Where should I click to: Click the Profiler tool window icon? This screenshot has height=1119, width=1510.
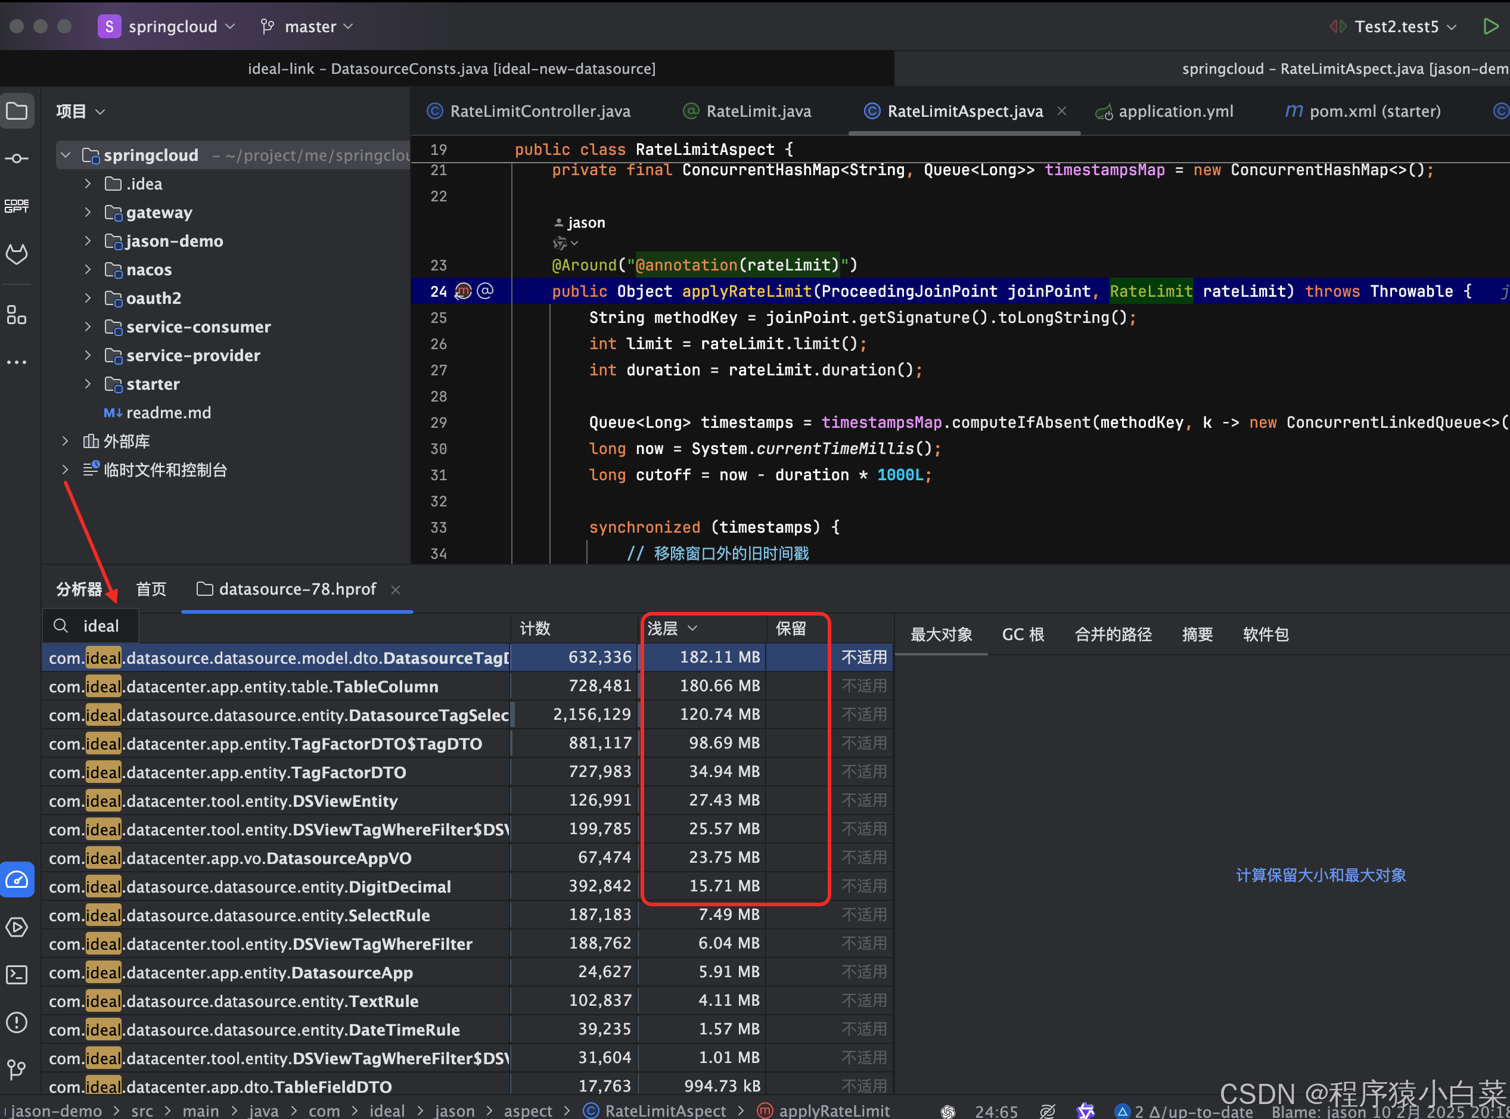pos(17,879)
